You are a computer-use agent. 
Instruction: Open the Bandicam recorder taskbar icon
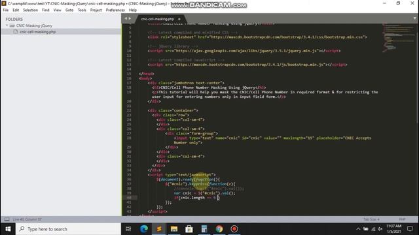(234, 229)
